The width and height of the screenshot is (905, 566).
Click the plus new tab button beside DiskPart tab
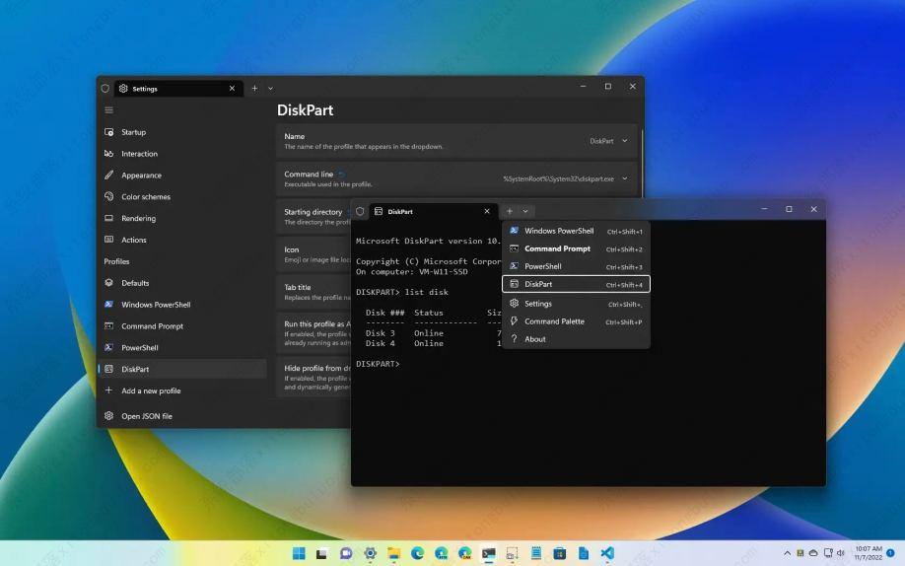(510, 211)
